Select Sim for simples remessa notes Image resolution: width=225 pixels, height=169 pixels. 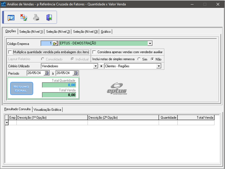(x=139, y=59)
